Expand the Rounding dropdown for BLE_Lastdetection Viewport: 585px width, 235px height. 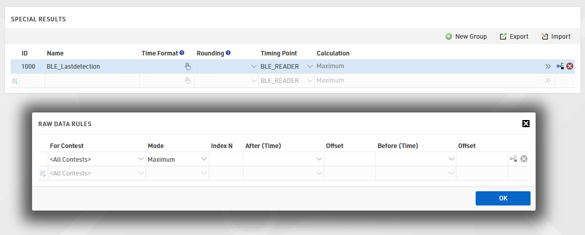254,66
